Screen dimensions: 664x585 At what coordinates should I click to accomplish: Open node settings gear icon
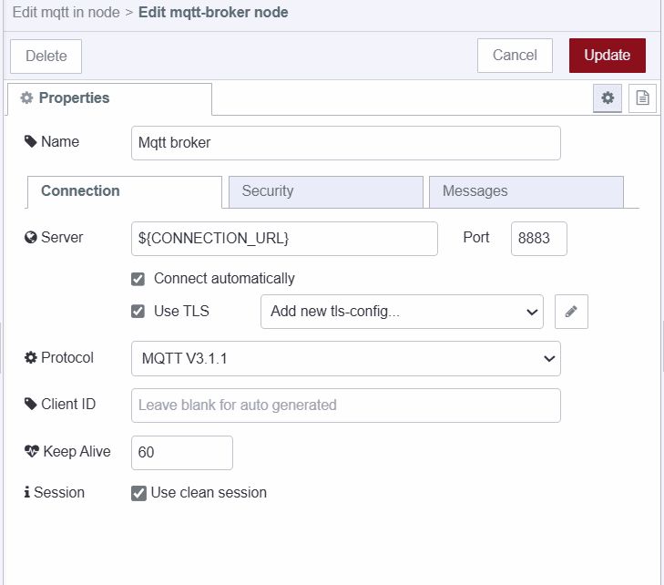(608, 97)
